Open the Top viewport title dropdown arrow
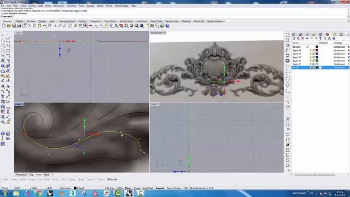 coord(22,33)
